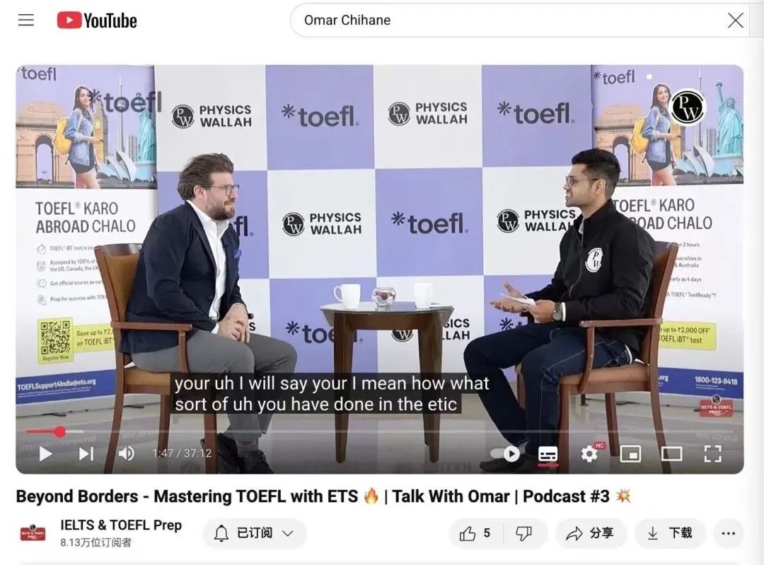The image size is (764, 565).
Task: Play the video
Action: (45, 453)
